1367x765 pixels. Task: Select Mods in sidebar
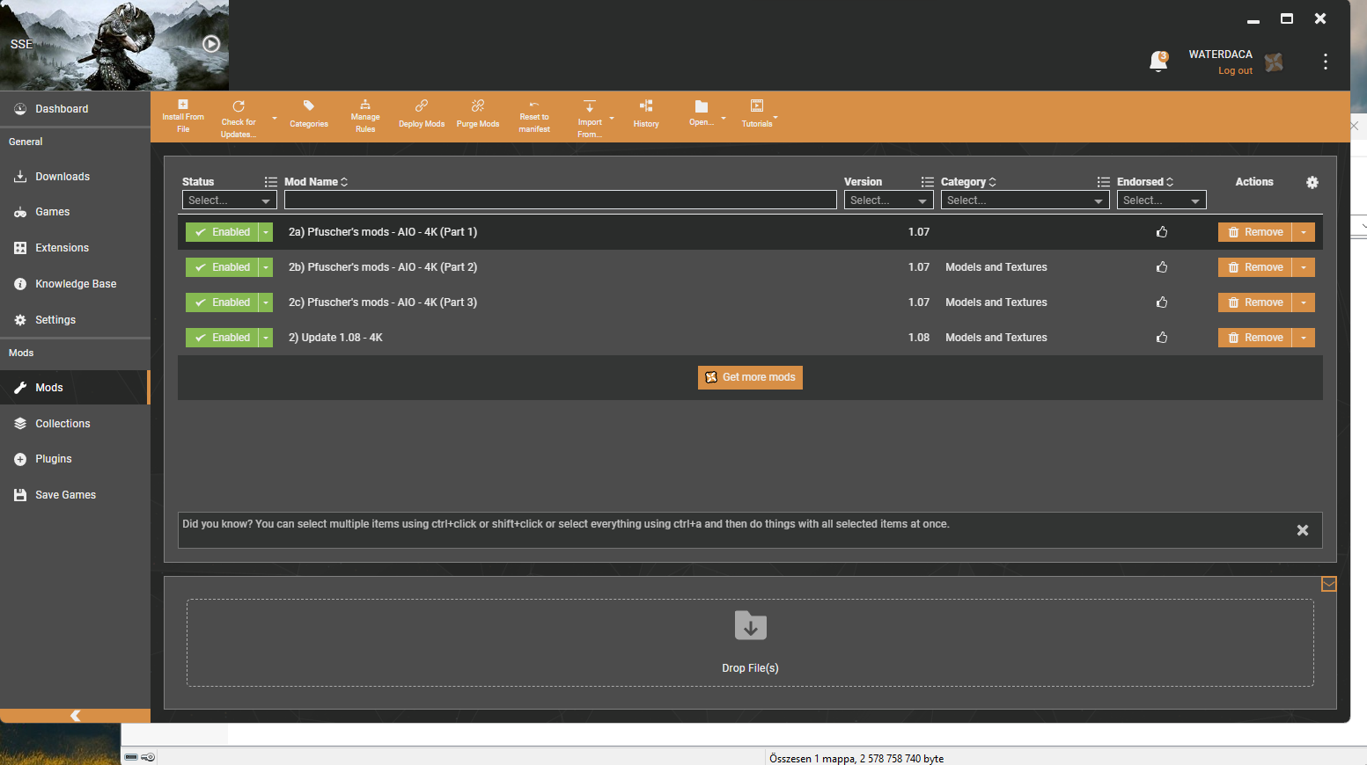75,388
